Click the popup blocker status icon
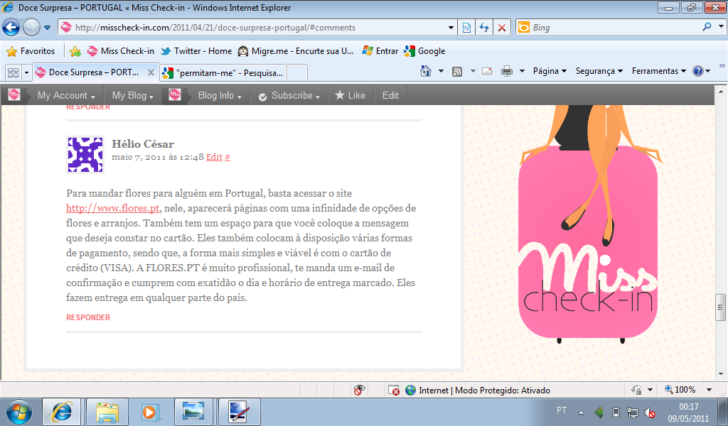The image size is (728, 426). point(393,390)
